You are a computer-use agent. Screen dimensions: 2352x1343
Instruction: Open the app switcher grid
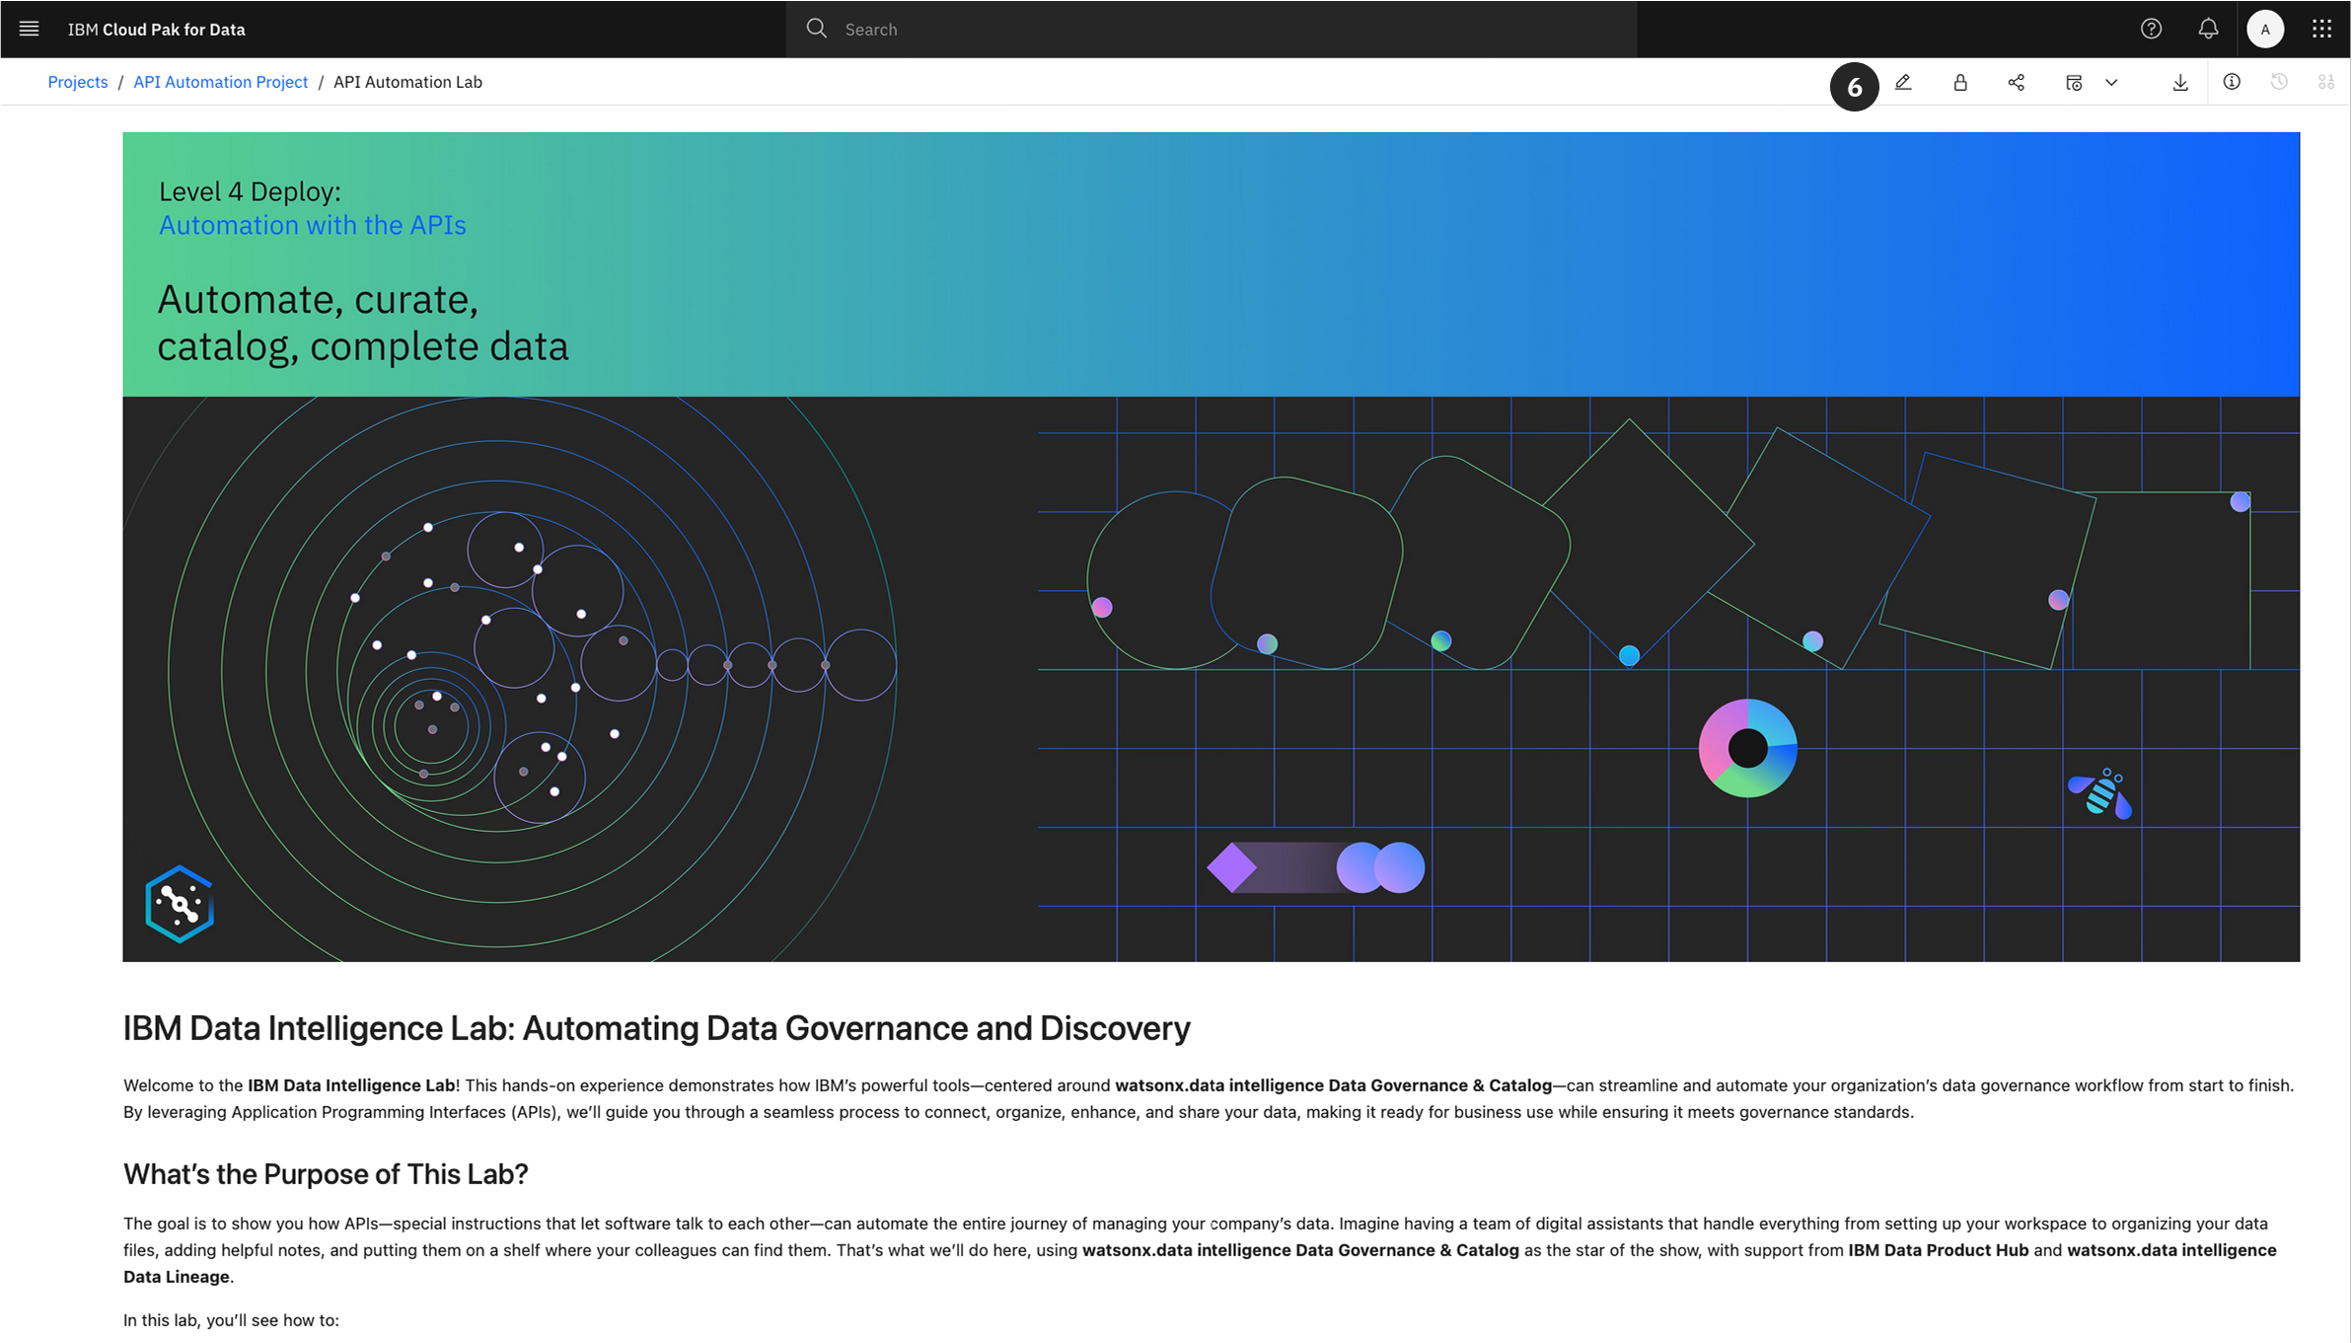point(2322,29)
